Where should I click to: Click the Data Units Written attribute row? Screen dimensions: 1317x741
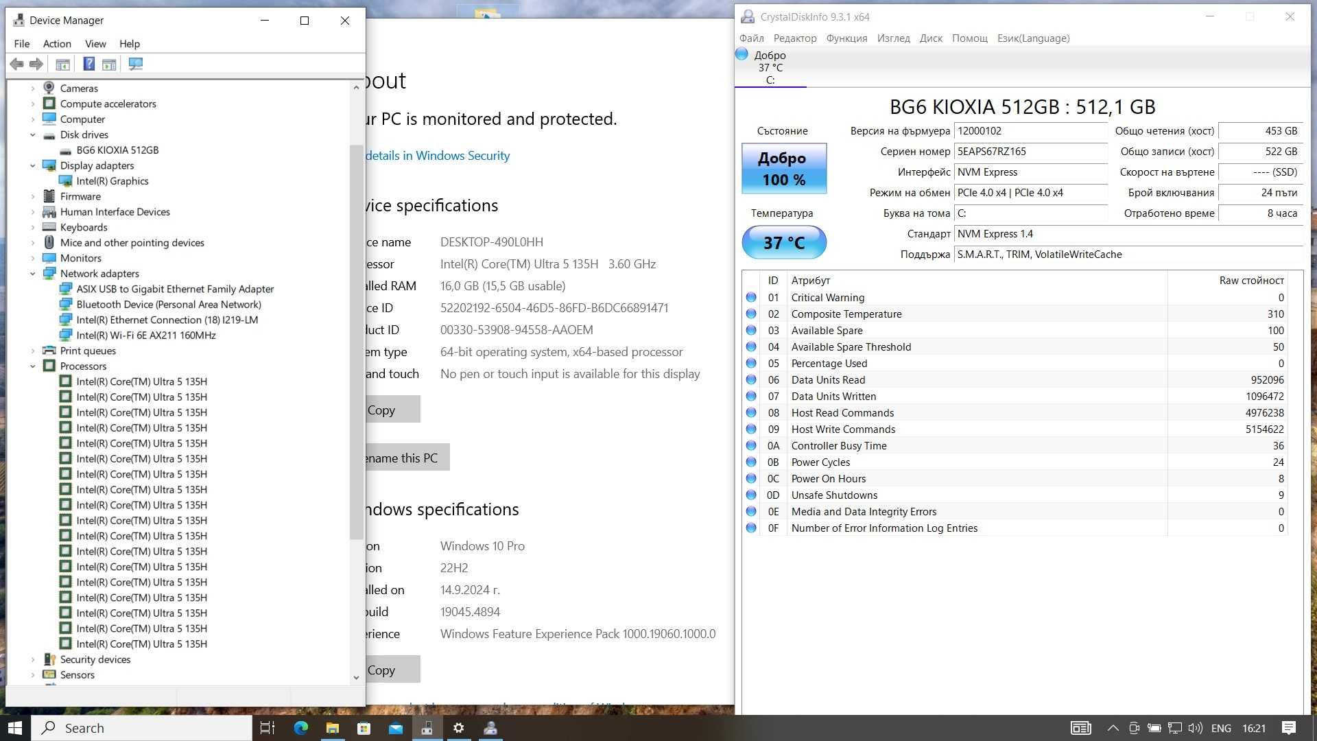point(1015,396)
